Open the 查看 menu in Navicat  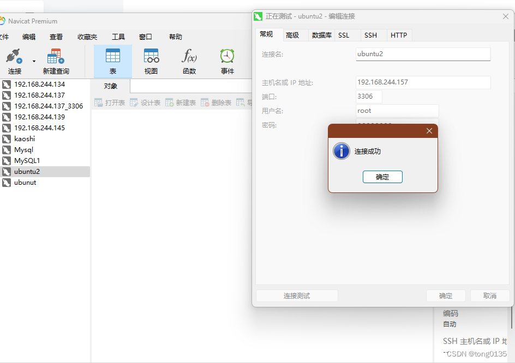tap(56, 37)
